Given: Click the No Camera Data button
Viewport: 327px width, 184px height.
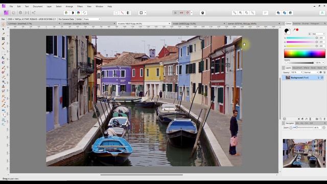Looking at the screenshot, I should click(66, 19).
